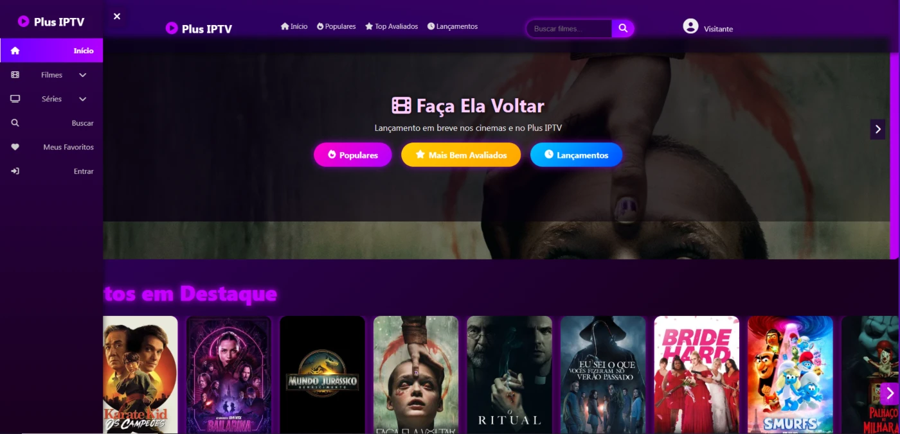Click the orange Mais Bem Avaliados button

(x=461, y=155)
